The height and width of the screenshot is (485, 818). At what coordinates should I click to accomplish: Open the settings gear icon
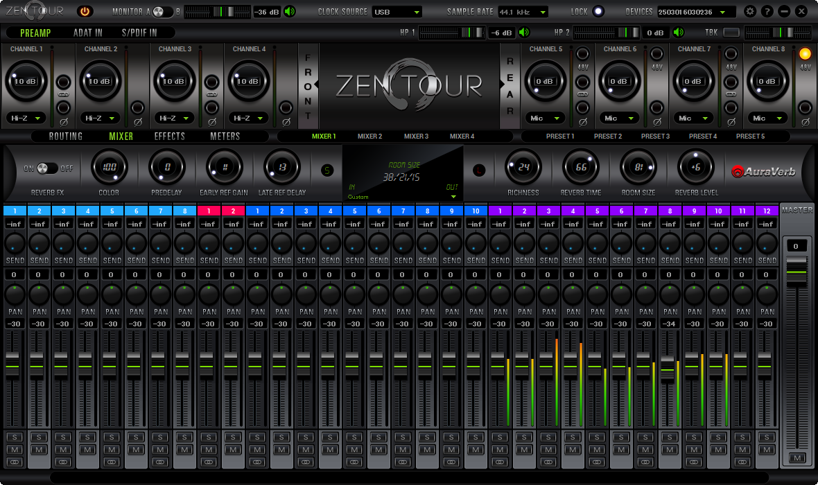[750, 11]
